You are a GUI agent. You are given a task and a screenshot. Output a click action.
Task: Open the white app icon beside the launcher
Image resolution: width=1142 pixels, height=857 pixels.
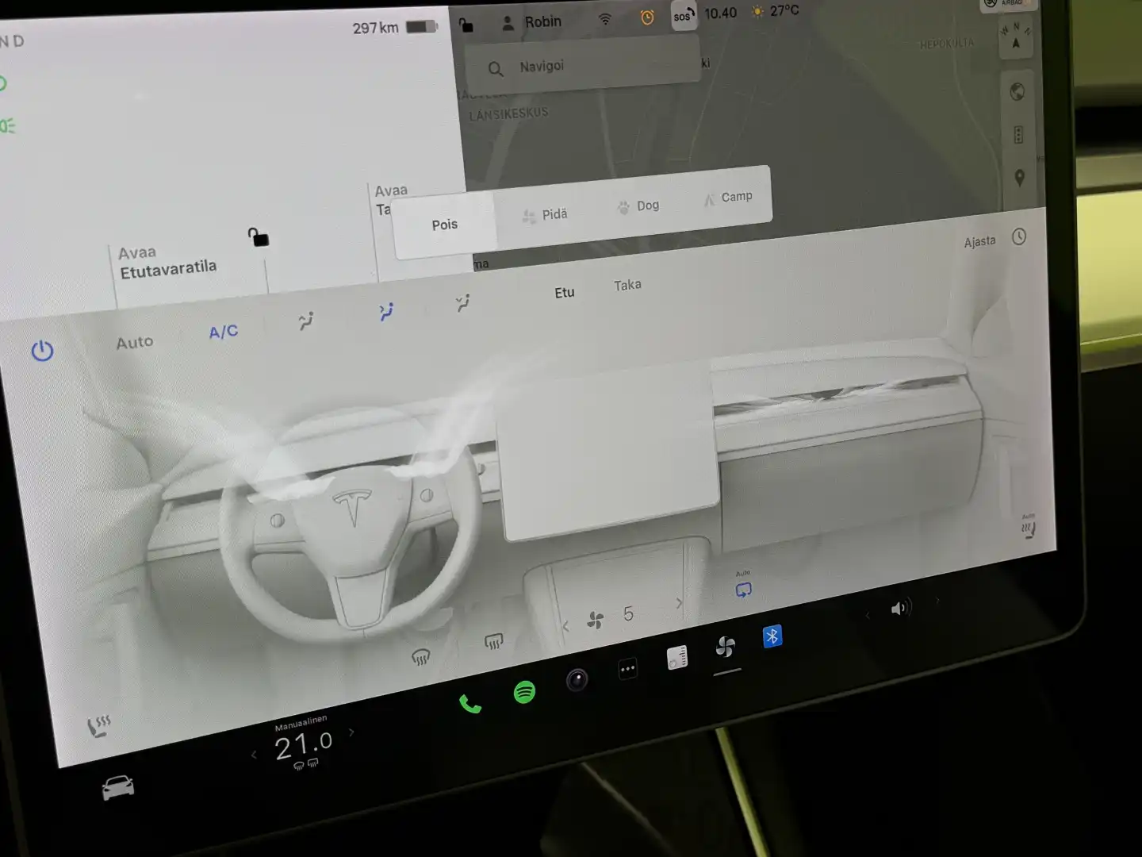click(677, 657)
